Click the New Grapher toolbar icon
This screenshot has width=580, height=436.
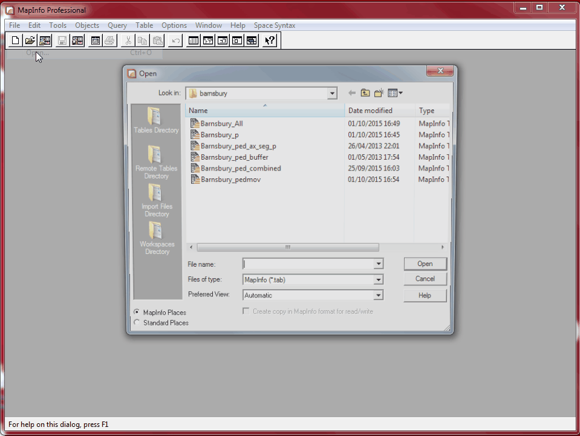[223, 41]
